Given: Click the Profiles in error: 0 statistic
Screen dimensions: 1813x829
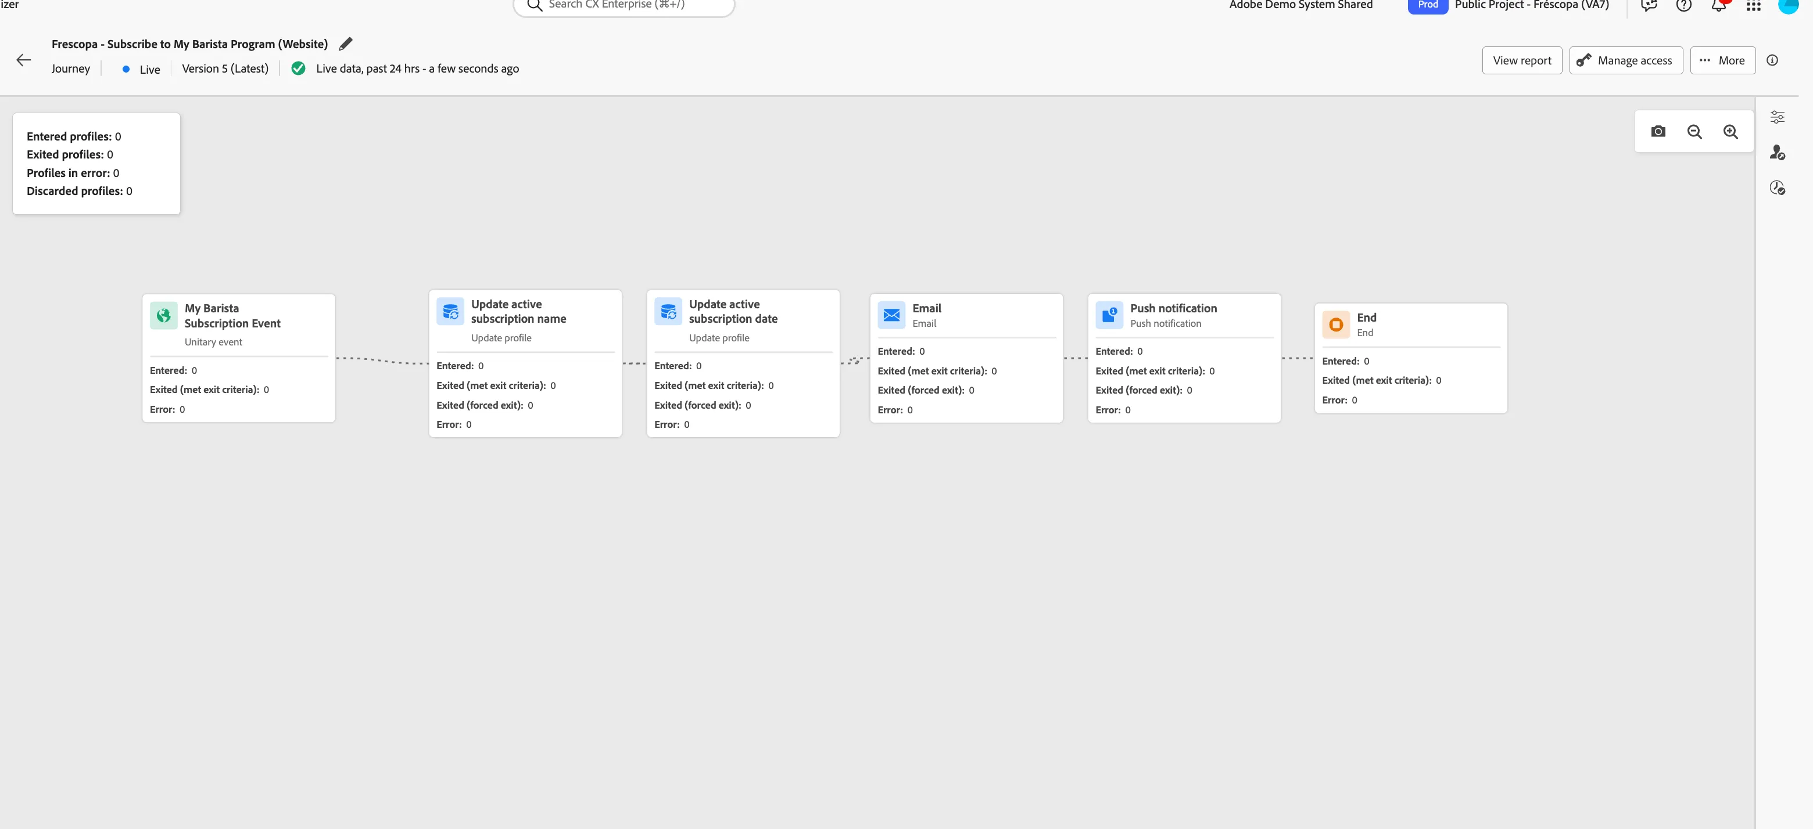Looking at the screenshot, I should pos(73,173).
